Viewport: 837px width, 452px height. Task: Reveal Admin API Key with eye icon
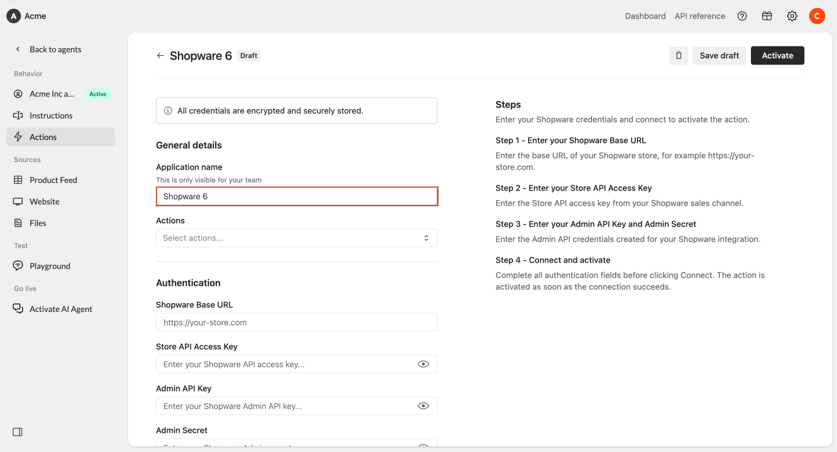[423, 406]
